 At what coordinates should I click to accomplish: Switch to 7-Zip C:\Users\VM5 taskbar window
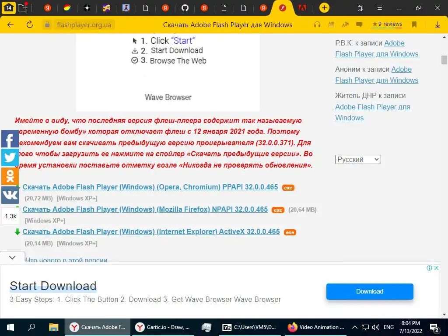(x=249, y=327)
